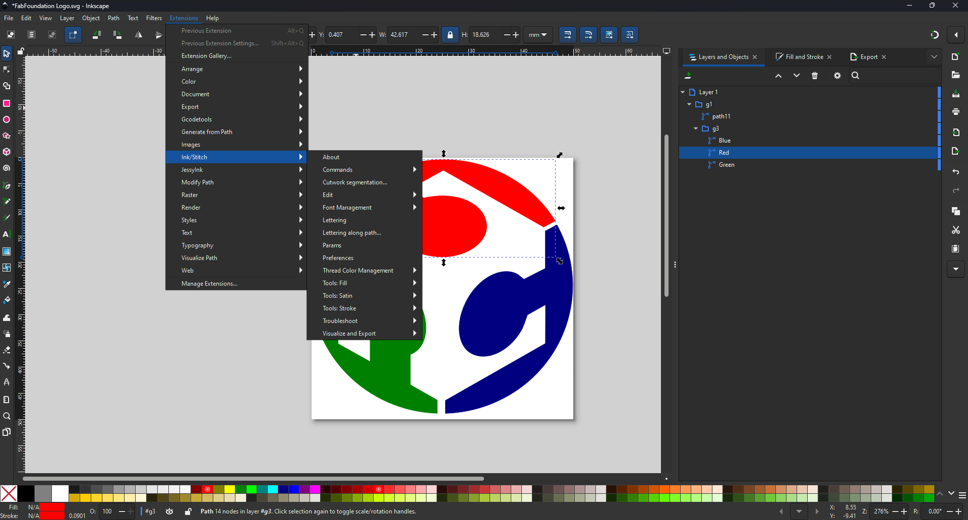The image size is (968, 520).
Task: Select the 3D Box tool
Action: (7, 152)
